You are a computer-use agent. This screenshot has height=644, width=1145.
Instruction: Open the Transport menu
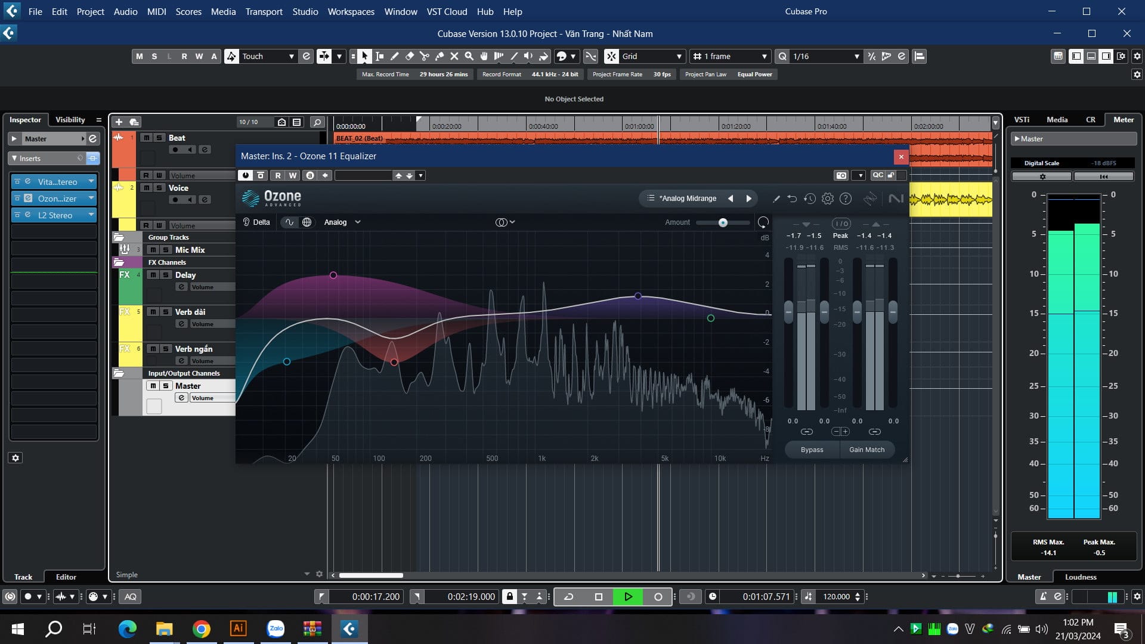264,11
